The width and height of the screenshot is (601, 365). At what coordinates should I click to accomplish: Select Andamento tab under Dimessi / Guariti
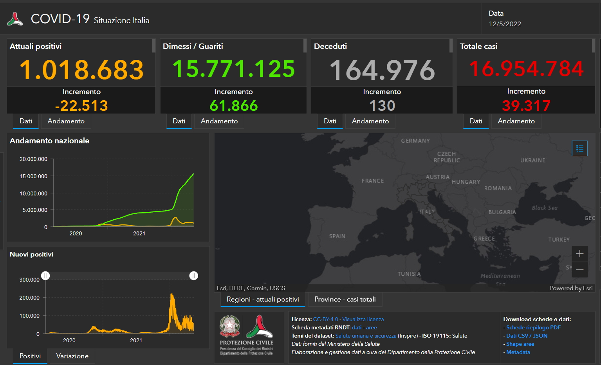(219, 121)
